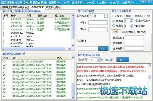
Task: Click the 验证码 提交 button
Action: coord(103,48)
